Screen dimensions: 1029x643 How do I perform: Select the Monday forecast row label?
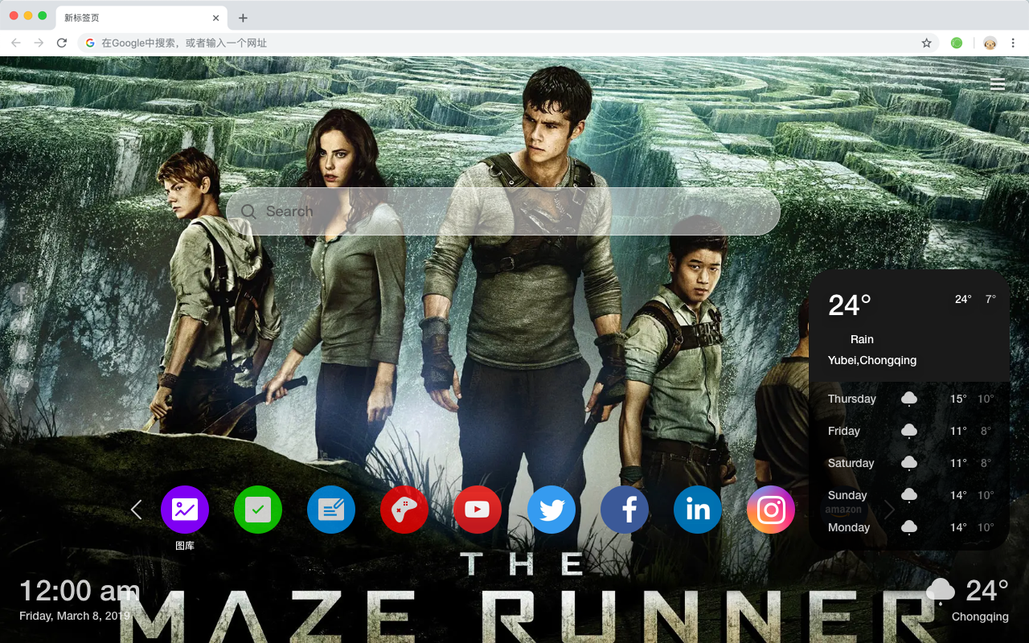[x=849, y=527]
